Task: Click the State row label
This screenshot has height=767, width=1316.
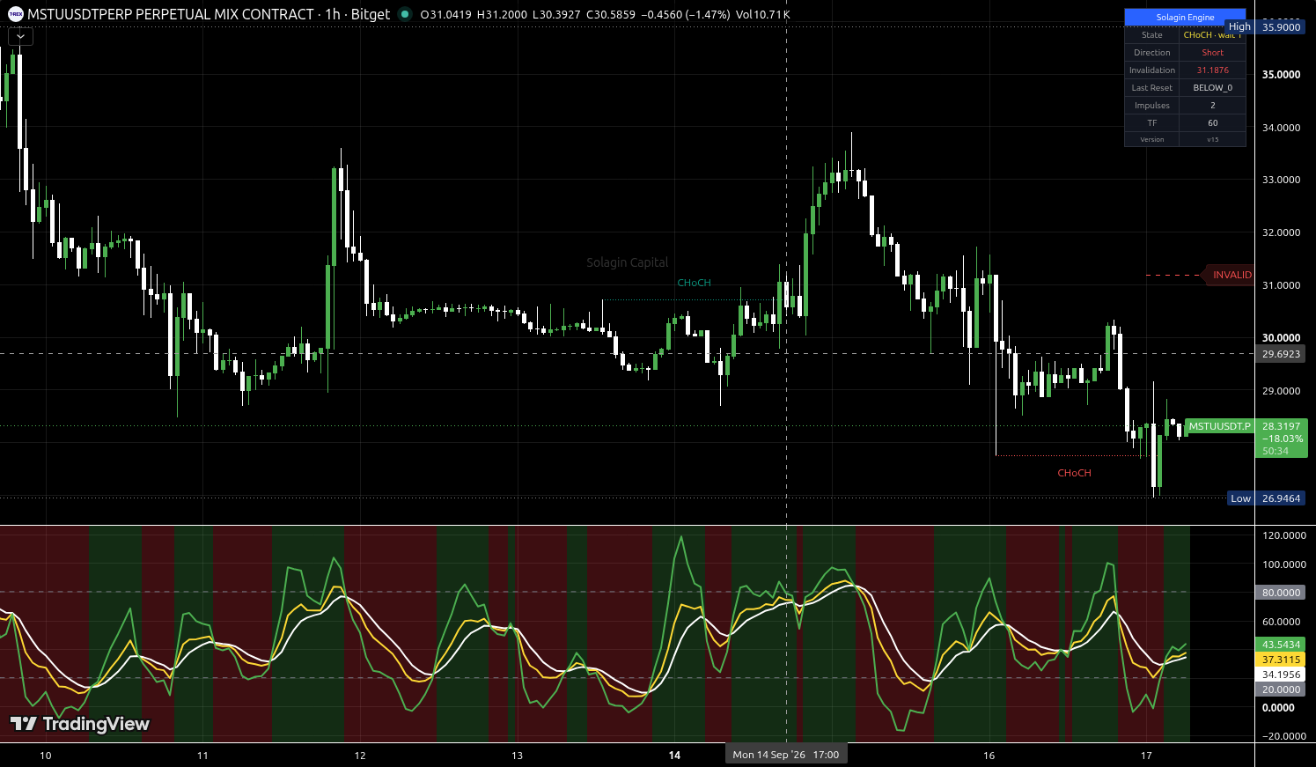Action: click(x=1151, y=35)
